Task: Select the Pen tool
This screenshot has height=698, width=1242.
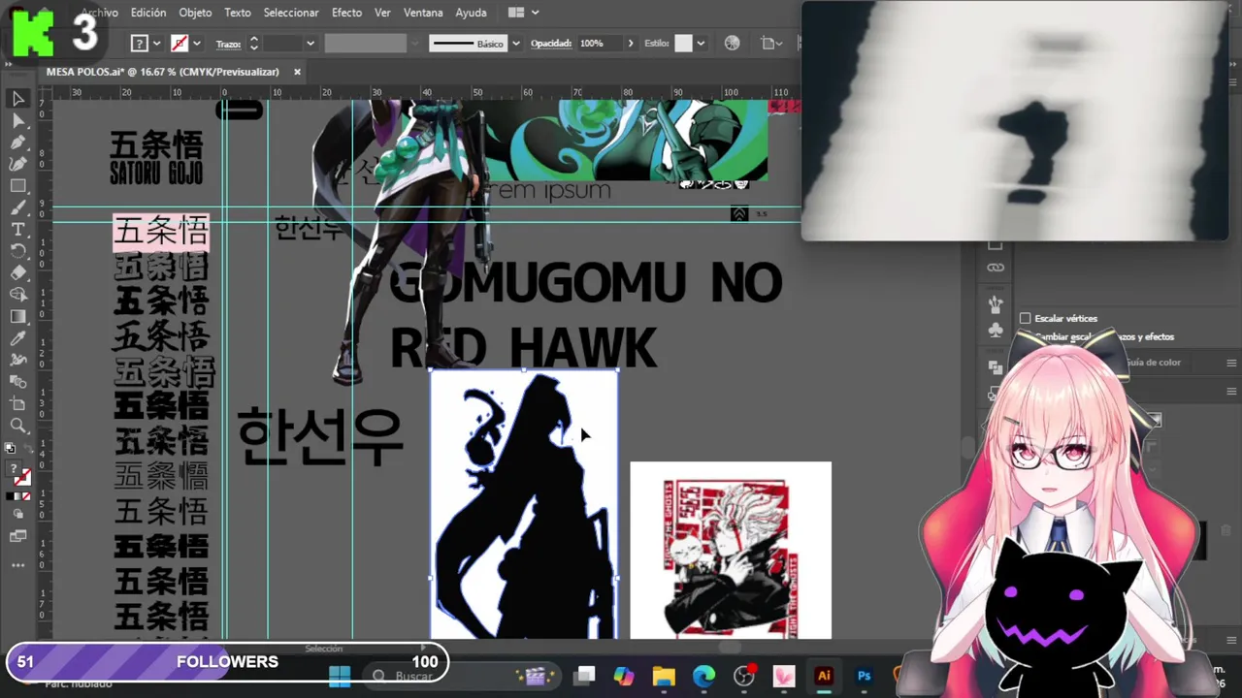Action: tap(18, 143)
